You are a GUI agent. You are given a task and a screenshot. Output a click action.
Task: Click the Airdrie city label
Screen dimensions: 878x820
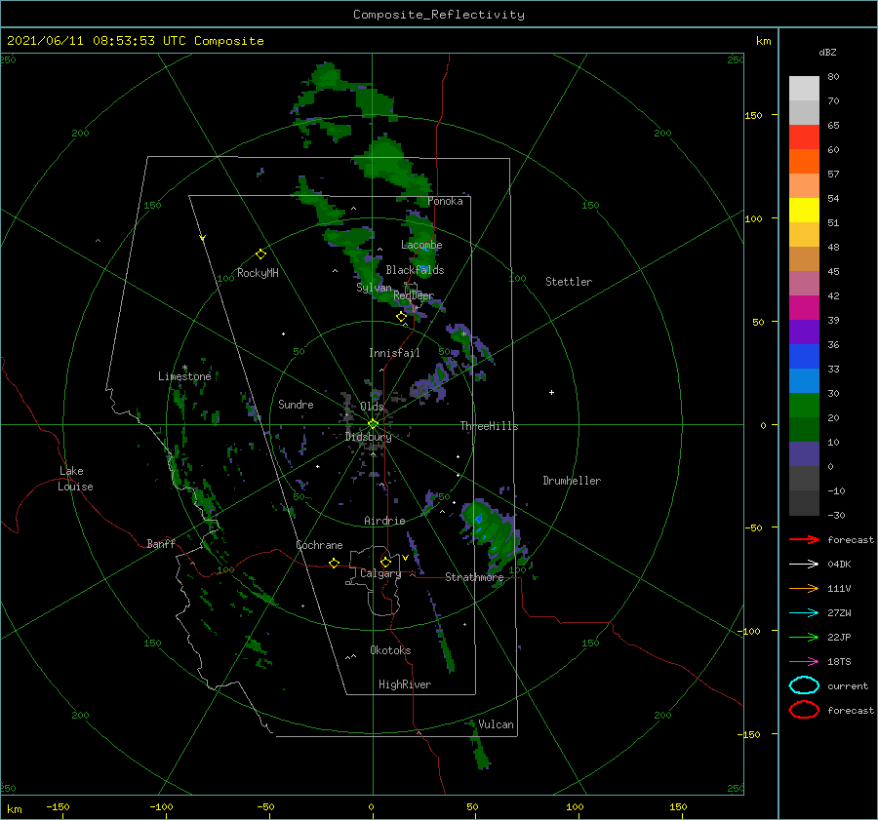point(384,521)
